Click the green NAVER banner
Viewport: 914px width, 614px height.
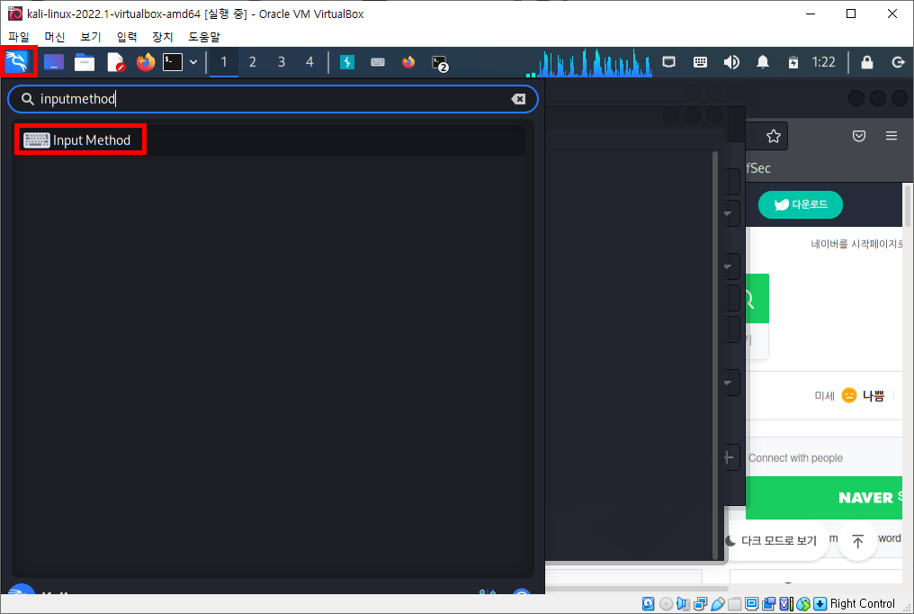point(824,497)
